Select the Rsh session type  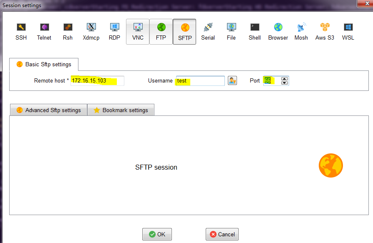click(68, 31)
